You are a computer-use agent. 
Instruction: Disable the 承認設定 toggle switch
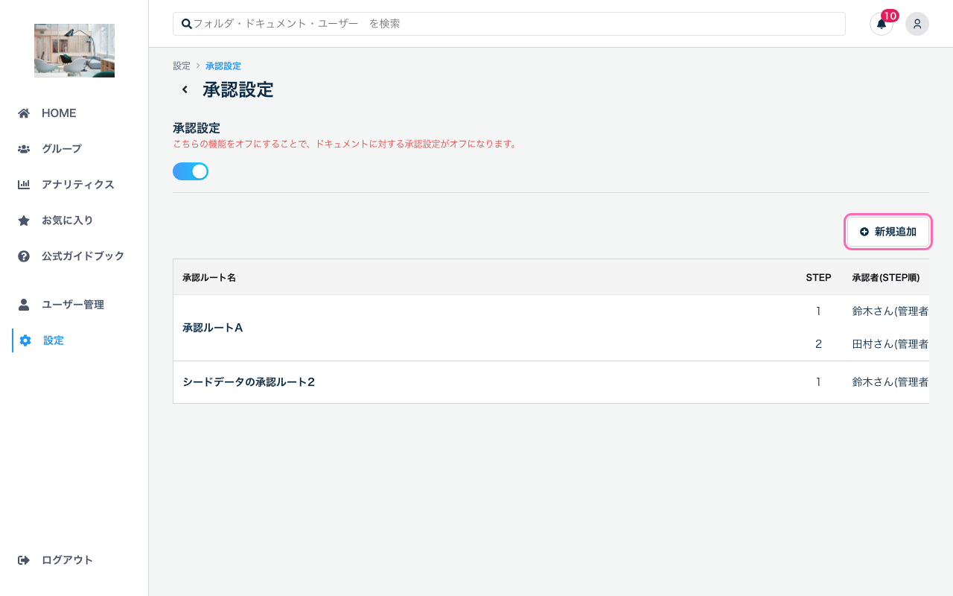coord(191,171)
